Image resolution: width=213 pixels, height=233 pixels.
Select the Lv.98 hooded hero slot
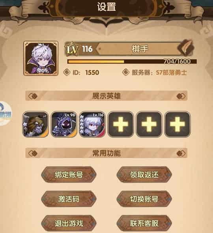(64, 124)
